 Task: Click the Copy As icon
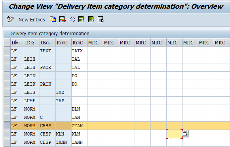53,19
